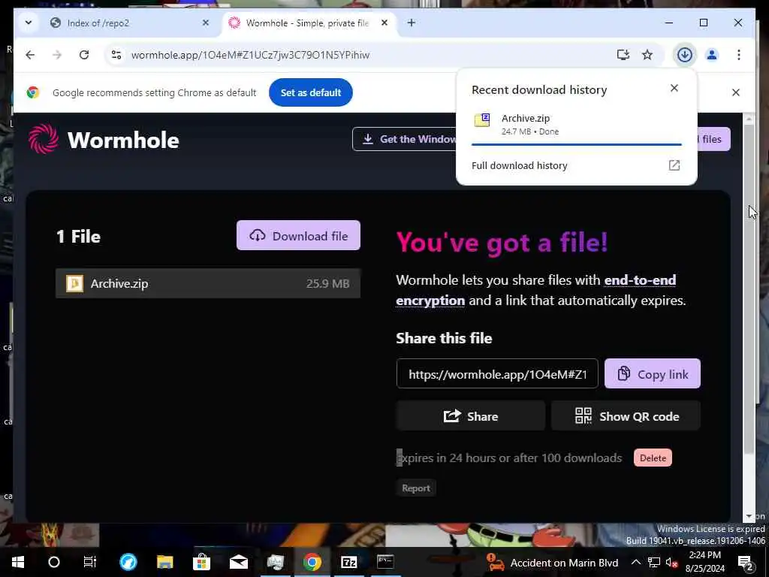Open Mail app from taskbar
This screenshot has width=769, height=577.
click(x=238, y=562)
